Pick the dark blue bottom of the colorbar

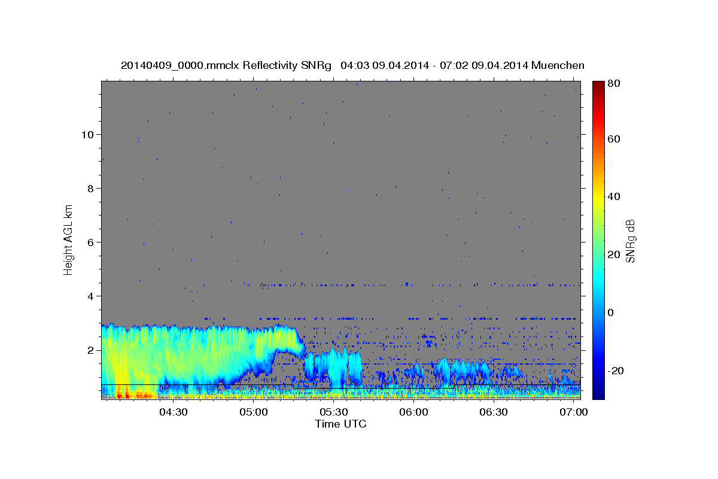[x=598, y=394]
